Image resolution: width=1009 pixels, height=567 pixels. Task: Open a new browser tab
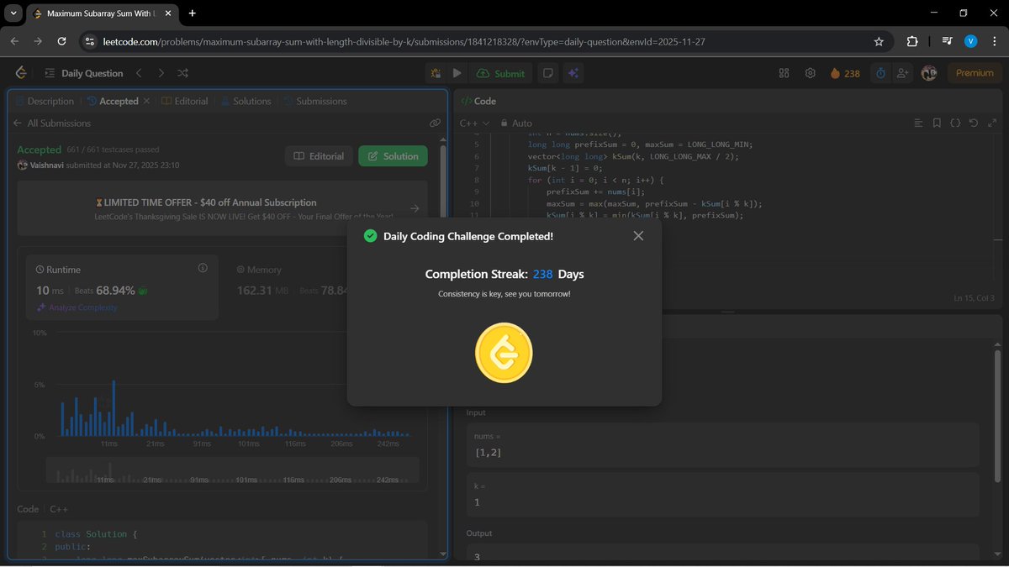coord(193,13)
